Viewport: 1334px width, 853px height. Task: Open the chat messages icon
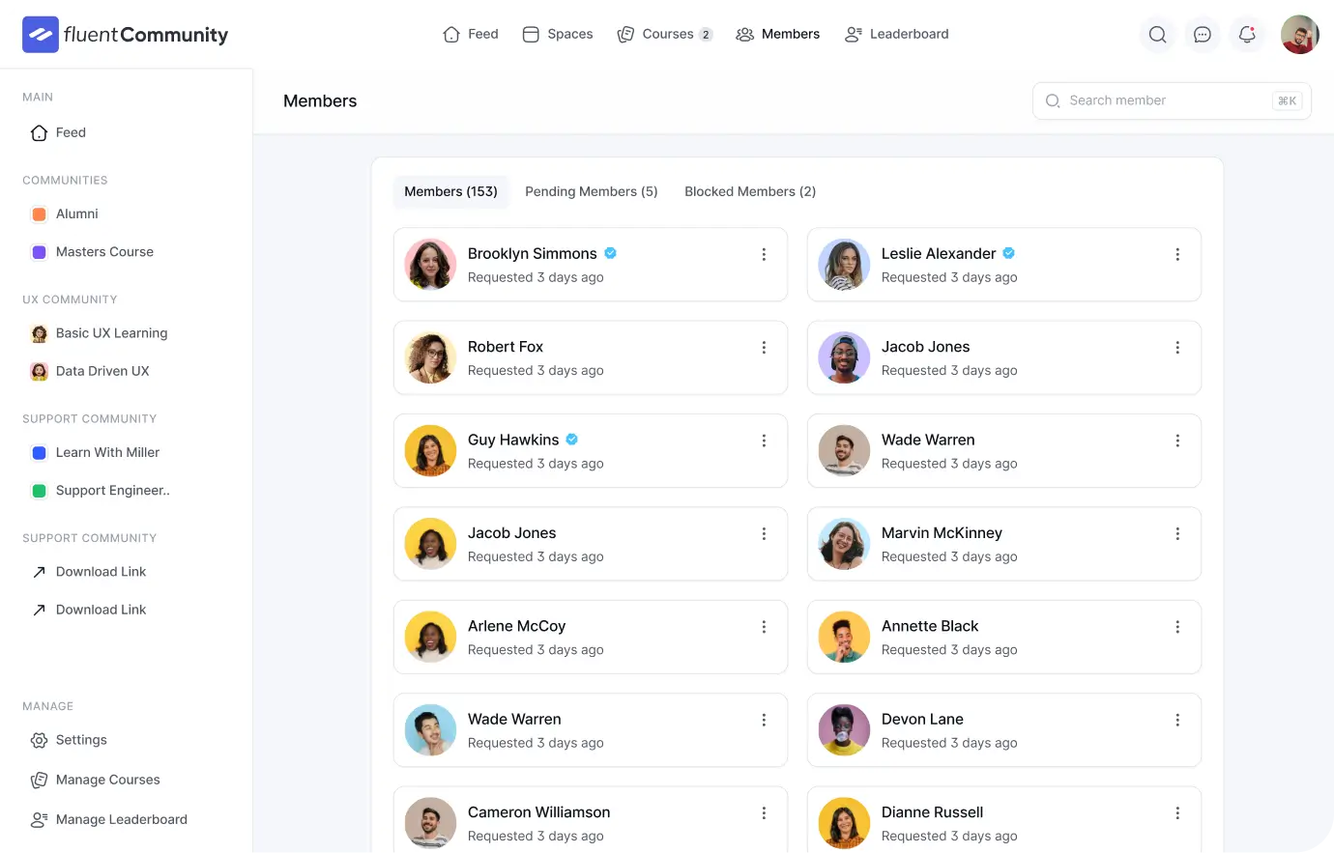1202,34
